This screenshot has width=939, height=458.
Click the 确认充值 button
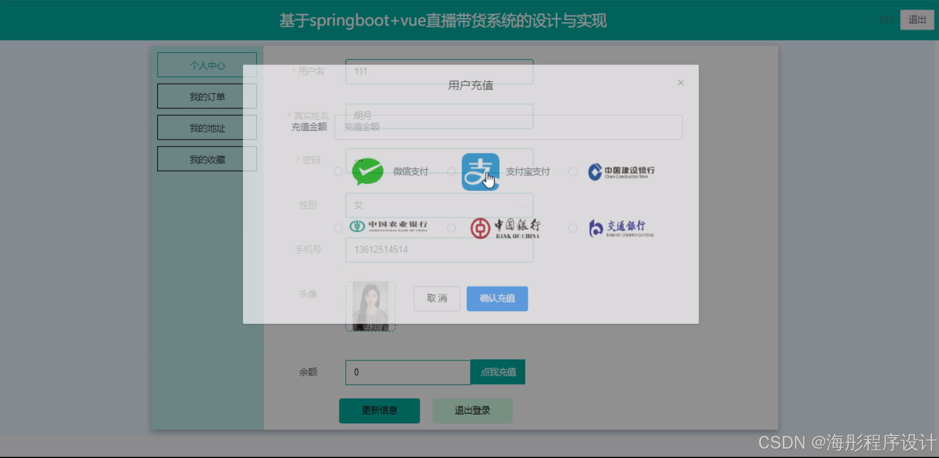pyautogui.click(x=497, y=299)
